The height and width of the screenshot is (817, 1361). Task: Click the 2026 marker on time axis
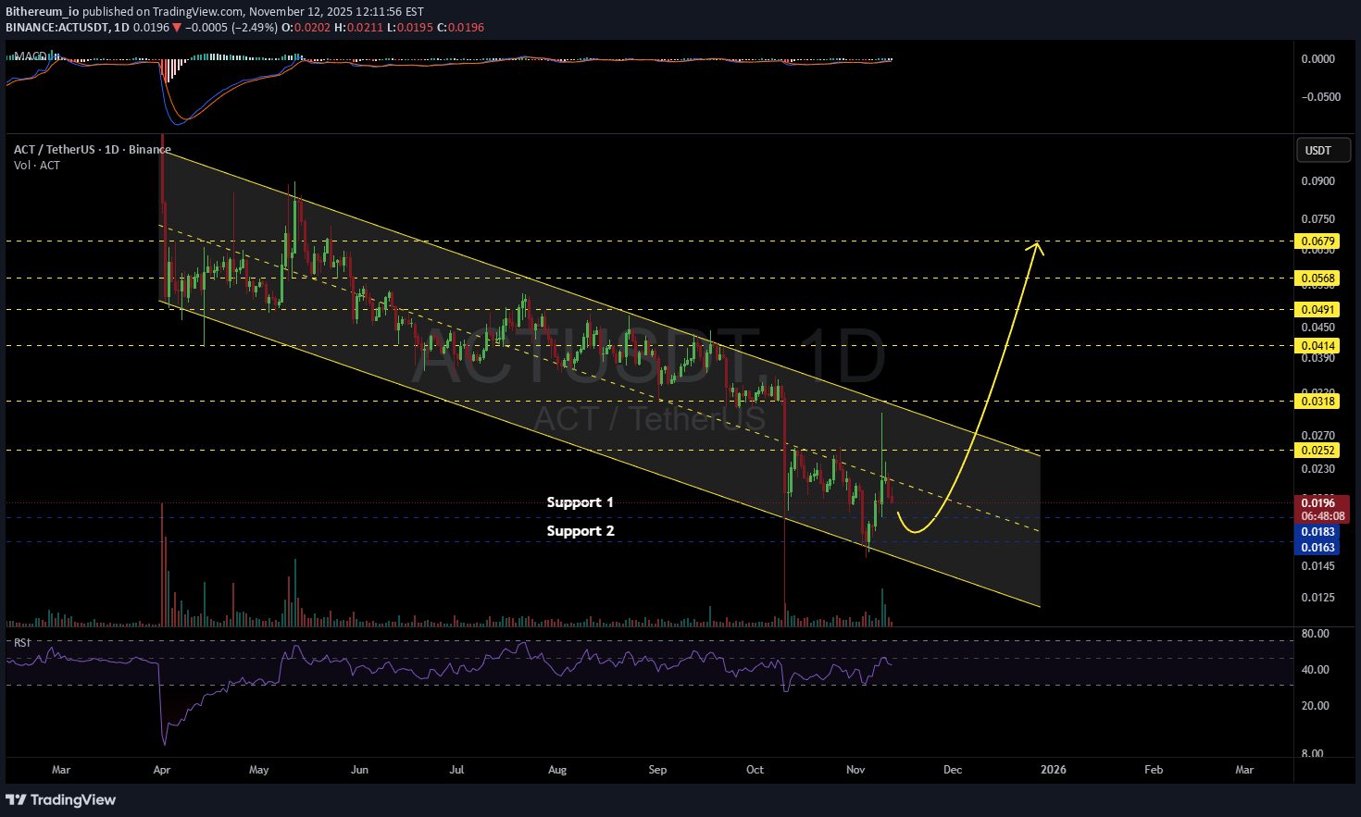coord(1053,770)
